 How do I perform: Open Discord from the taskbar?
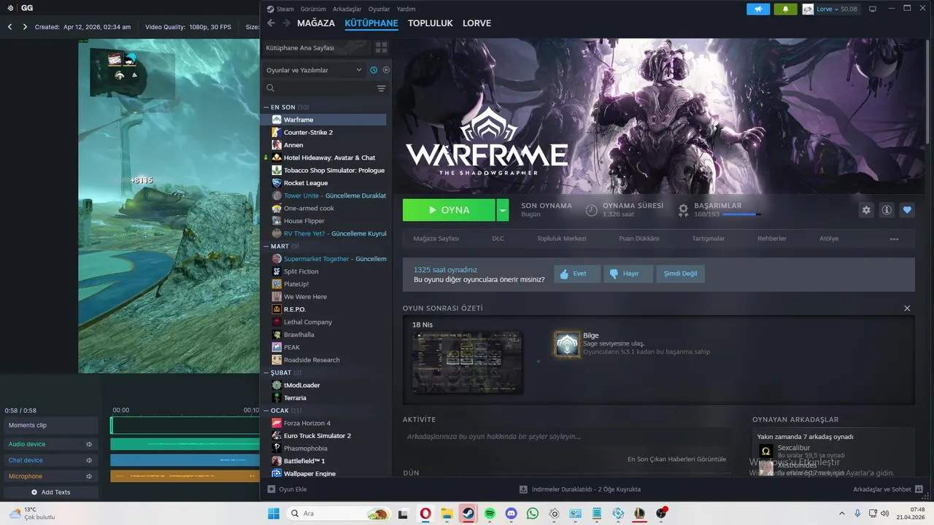[x=511, y=513]
